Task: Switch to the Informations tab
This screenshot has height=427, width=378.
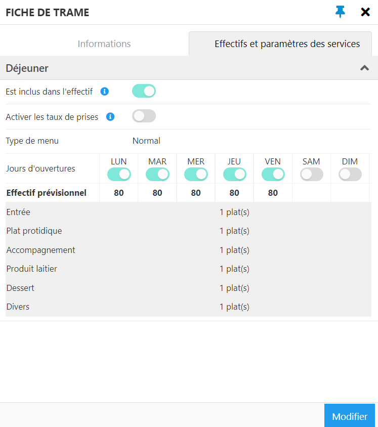Action: click(x=104, y=44)
